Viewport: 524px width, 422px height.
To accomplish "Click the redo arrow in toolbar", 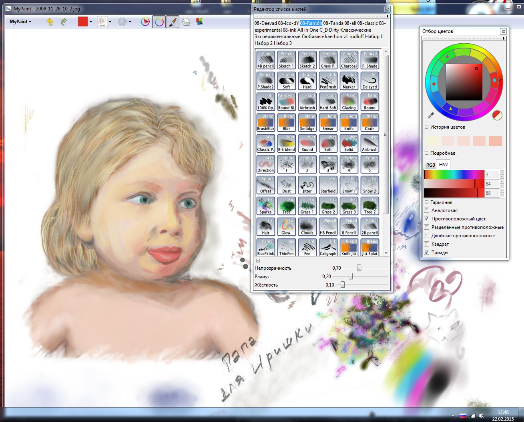I will (64, 22).
